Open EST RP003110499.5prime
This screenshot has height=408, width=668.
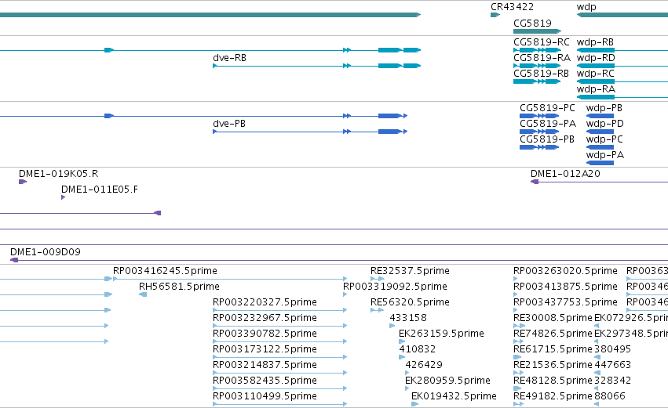[x=265, y=397]
